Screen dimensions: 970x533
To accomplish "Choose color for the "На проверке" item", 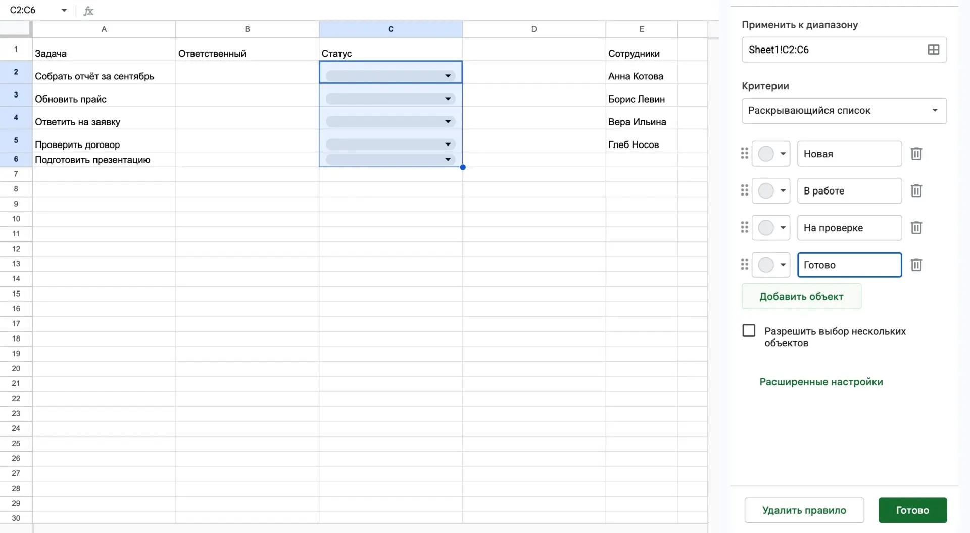I will click(771, 228).
